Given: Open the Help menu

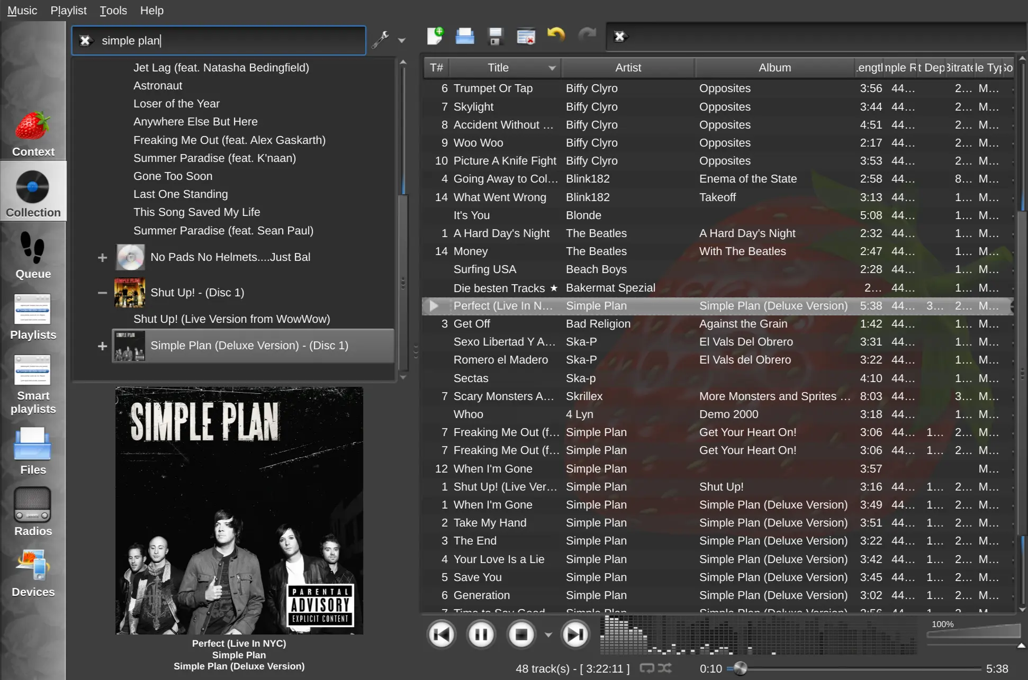Looking at the screenshot, I should pyautogui.click(x=151, y=11).
